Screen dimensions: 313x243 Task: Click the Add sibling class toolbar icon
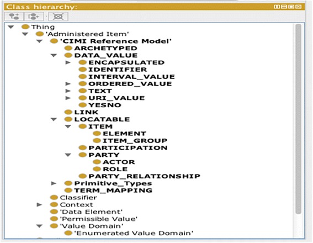pyautogui.click(x=34, y=17)
